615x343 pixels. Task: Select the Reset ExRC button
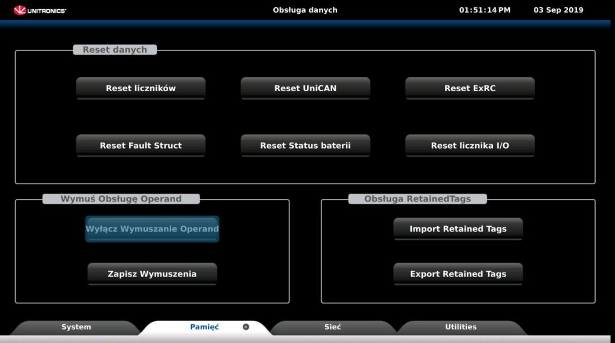click(x=470, y=88)
